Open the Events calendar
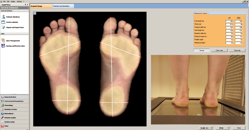 12,22
